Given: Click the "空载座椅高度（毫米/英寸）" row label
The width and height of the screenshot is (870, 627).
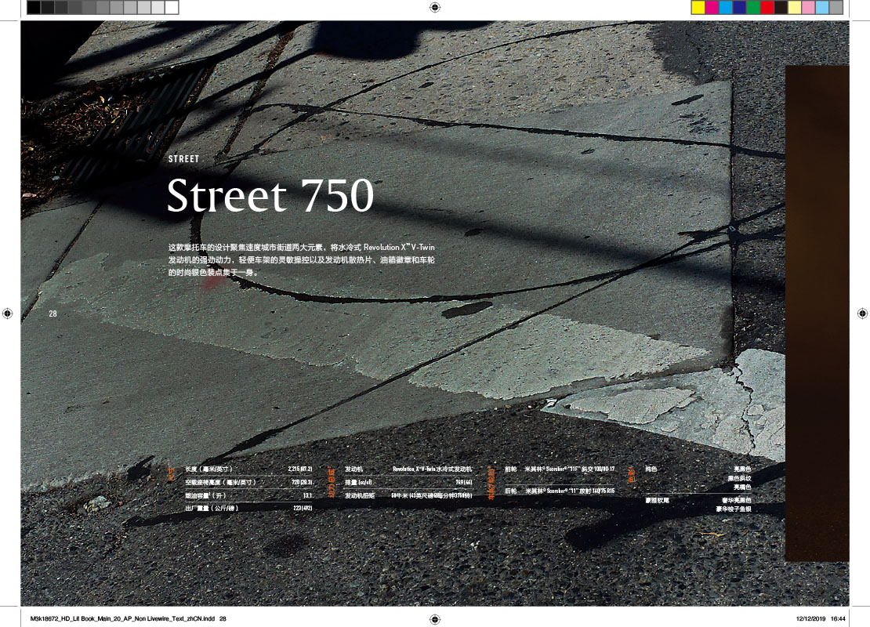Looking at the screenshot, I should pyautogui.click(x=221, y=482).
